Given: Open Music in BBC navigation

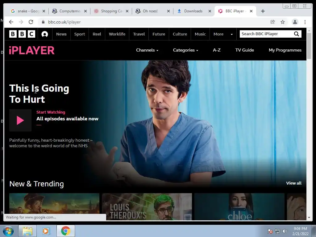Looking at the screenshot, I should [x=200, y=34].
